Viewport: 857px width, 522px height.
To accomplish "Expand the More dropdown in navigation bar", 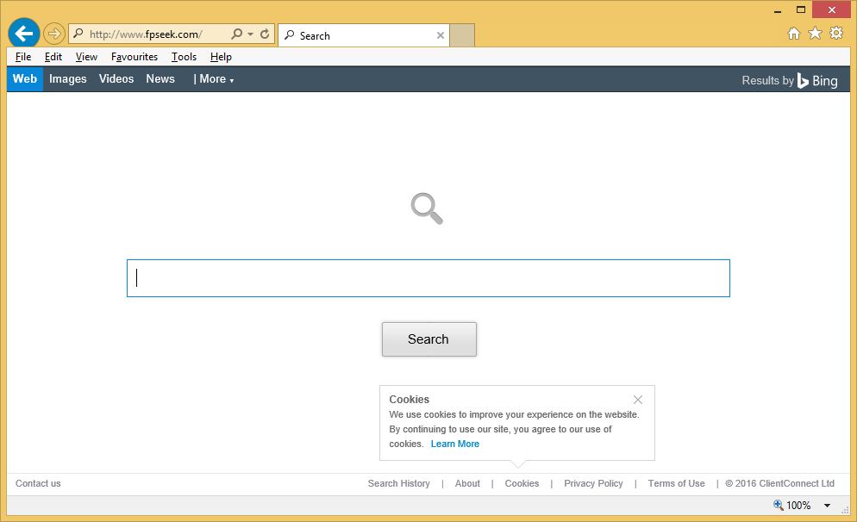I will [x=214, y=79].
